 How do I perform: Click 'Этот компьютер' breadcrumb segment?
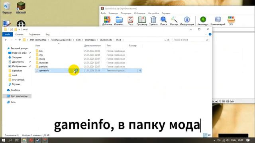tap(38, 40)
